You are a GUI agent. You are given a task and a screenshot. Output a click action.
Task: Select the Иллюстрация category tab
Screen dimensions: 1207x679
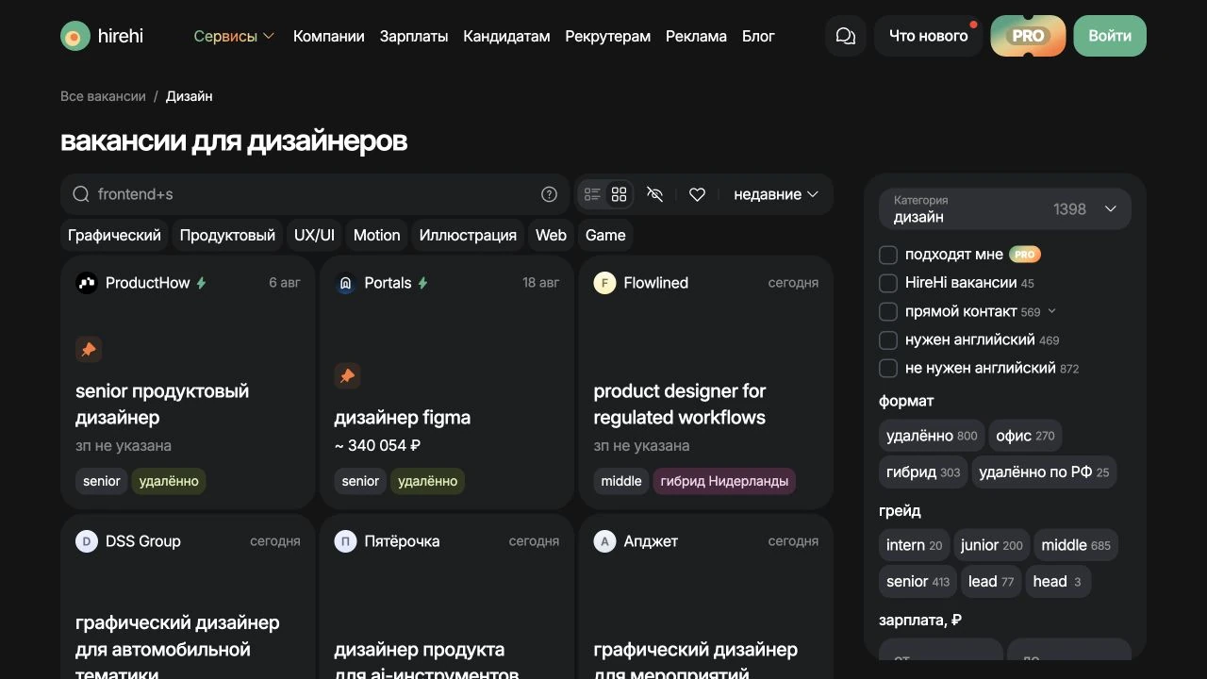pos(468,235)
